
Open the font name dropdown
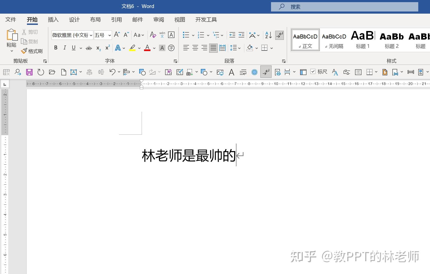91,35
